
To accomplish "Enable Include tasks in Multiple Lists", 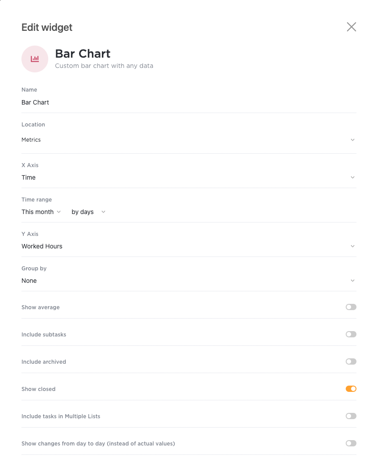I will point(351,416).
